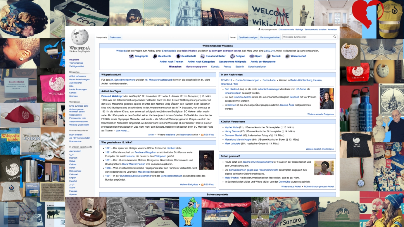Open Themenportale in the sidebar
This screenshot has width=404, height=227.
coord(76,63)
